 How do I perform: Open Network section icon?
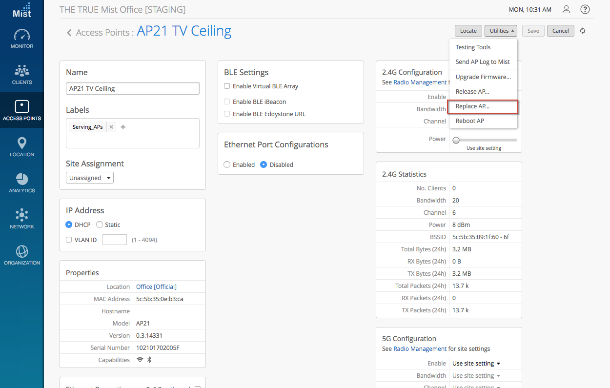click(22, 219)
